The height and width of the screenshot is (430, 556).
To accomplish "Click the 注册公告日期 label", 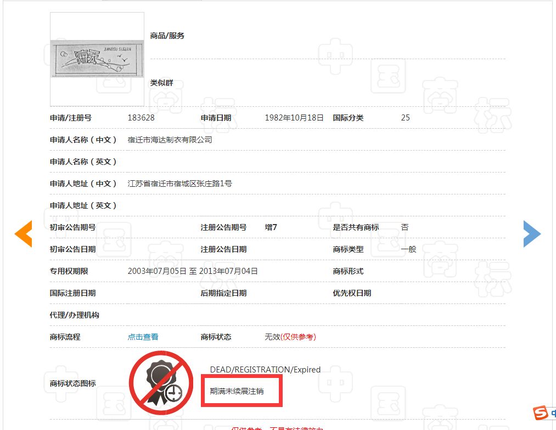I will click(x=224, y=249).
